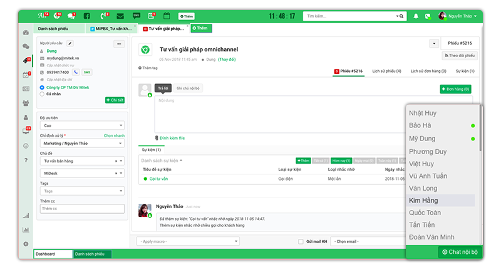Click the Thêm tag link
Image resolution: width=501 pixels, height=269 pixels.
tap(148, 68)
